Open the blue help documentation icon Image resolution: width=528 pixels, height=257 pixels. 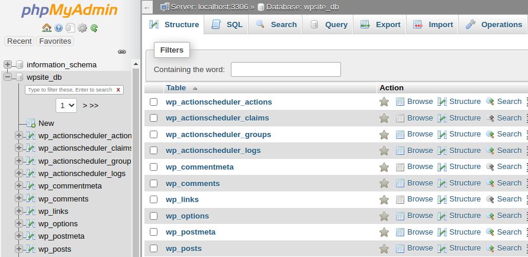(x=59, y=28)
